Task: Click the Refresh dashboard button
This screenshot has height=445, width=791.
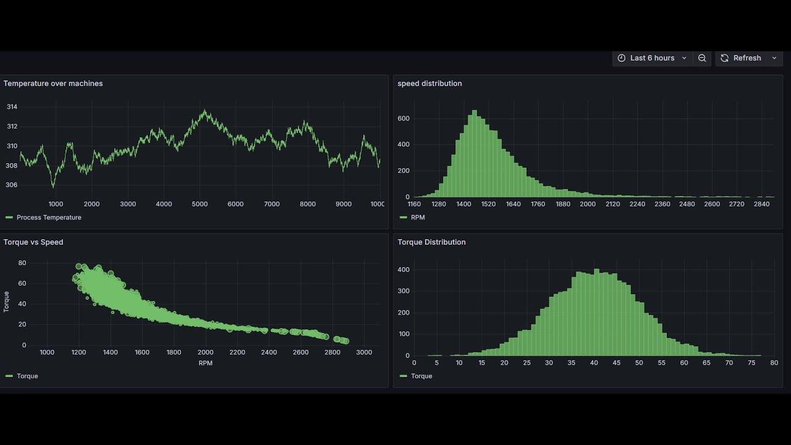Action: [741, 58]
